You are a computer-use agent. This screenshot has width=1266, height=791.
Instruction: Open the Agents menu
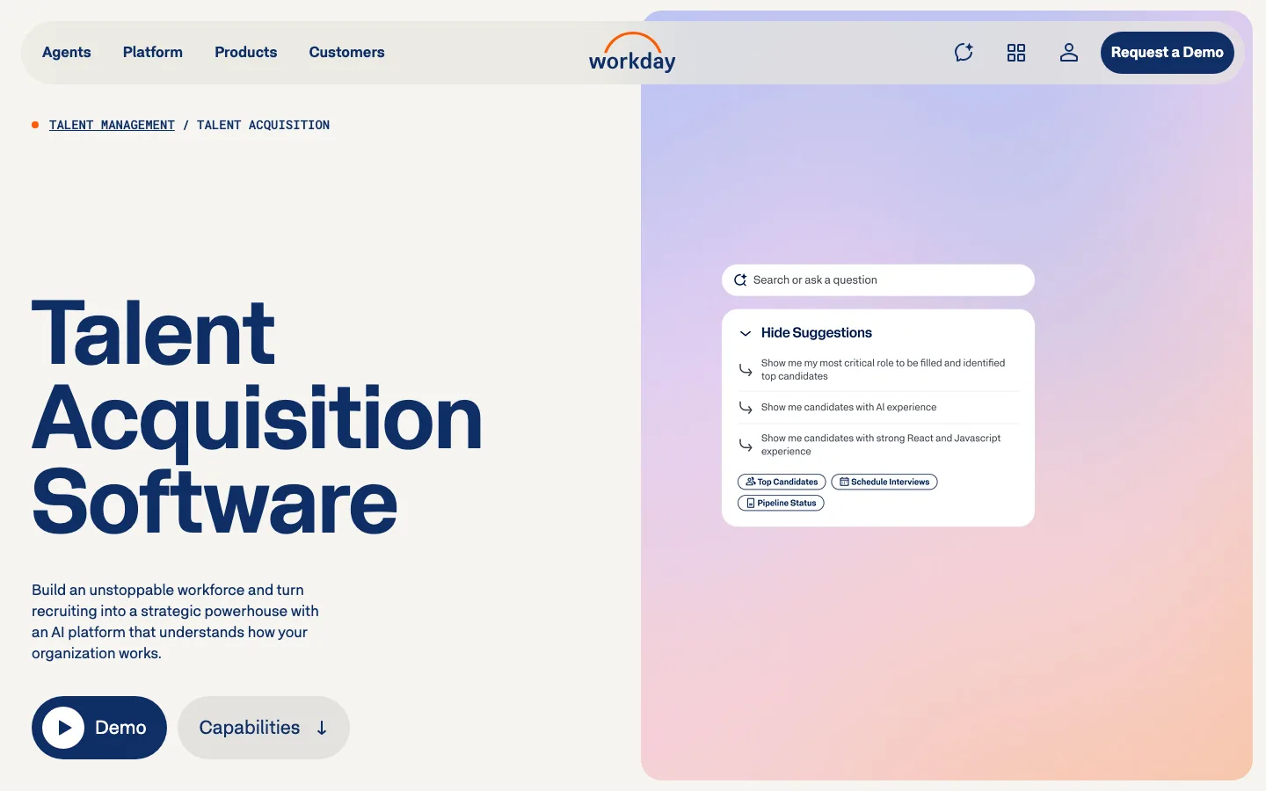[67, 53]
